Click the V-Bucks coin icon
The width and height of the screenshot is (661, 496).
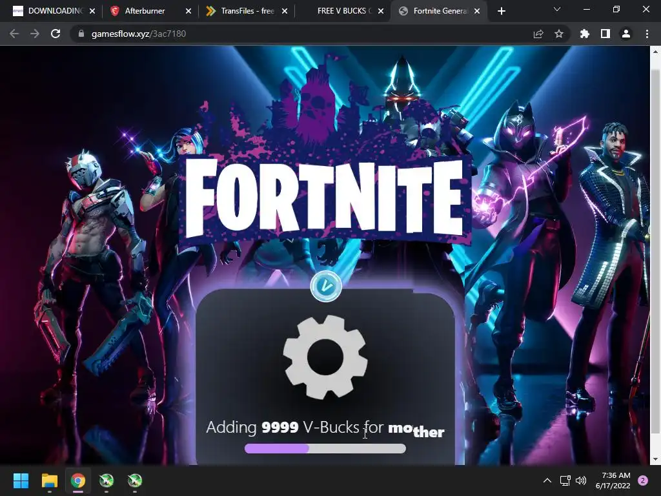click(x=326, y=286)
